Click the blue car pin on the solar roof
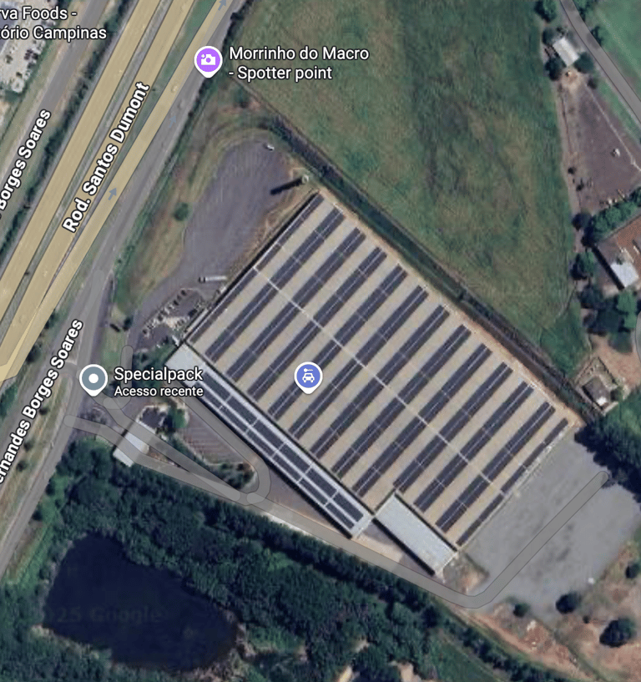This screenshot has width=641, height=682. coord(308,377)
